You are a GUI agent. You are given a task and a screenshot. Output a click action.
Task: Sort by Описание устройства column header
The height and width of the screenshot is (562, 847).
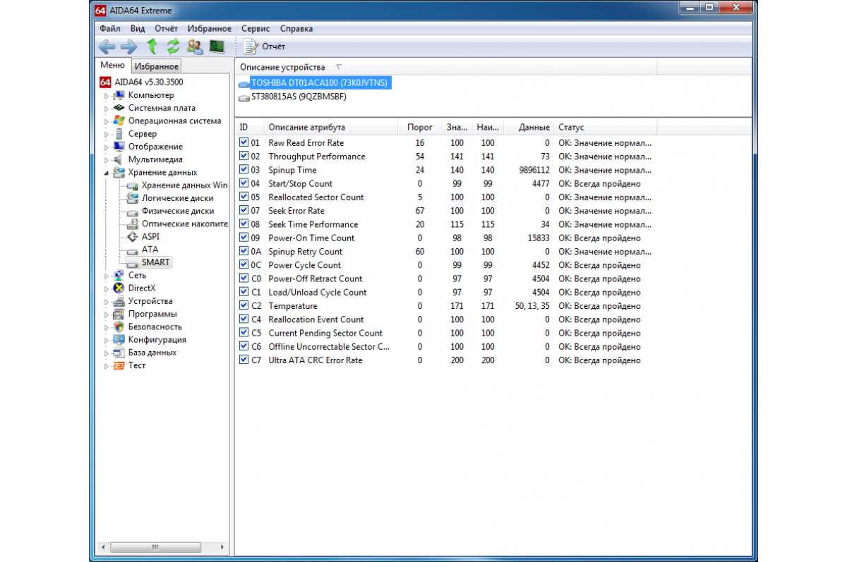(445, 67)
